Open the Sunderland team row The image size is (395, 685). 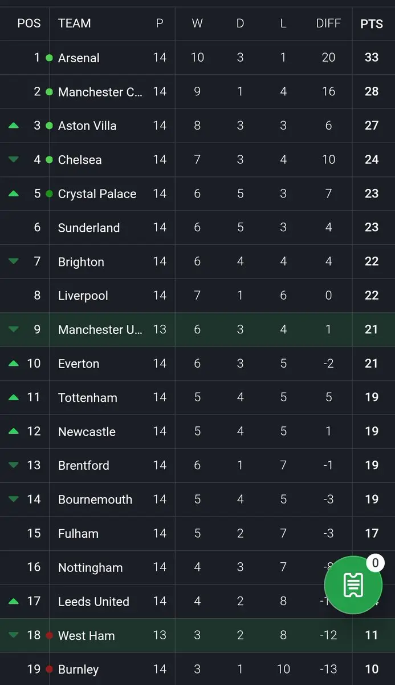89,228
